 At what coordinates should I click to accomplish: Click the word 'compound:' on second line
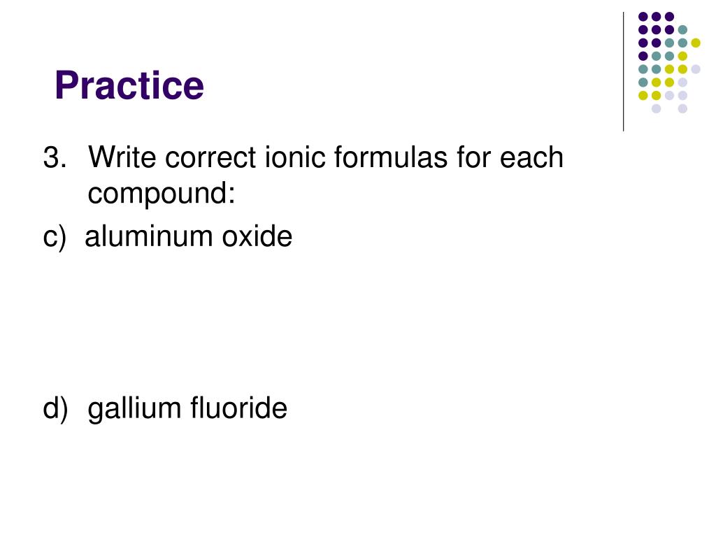click(x=162, y=194)
